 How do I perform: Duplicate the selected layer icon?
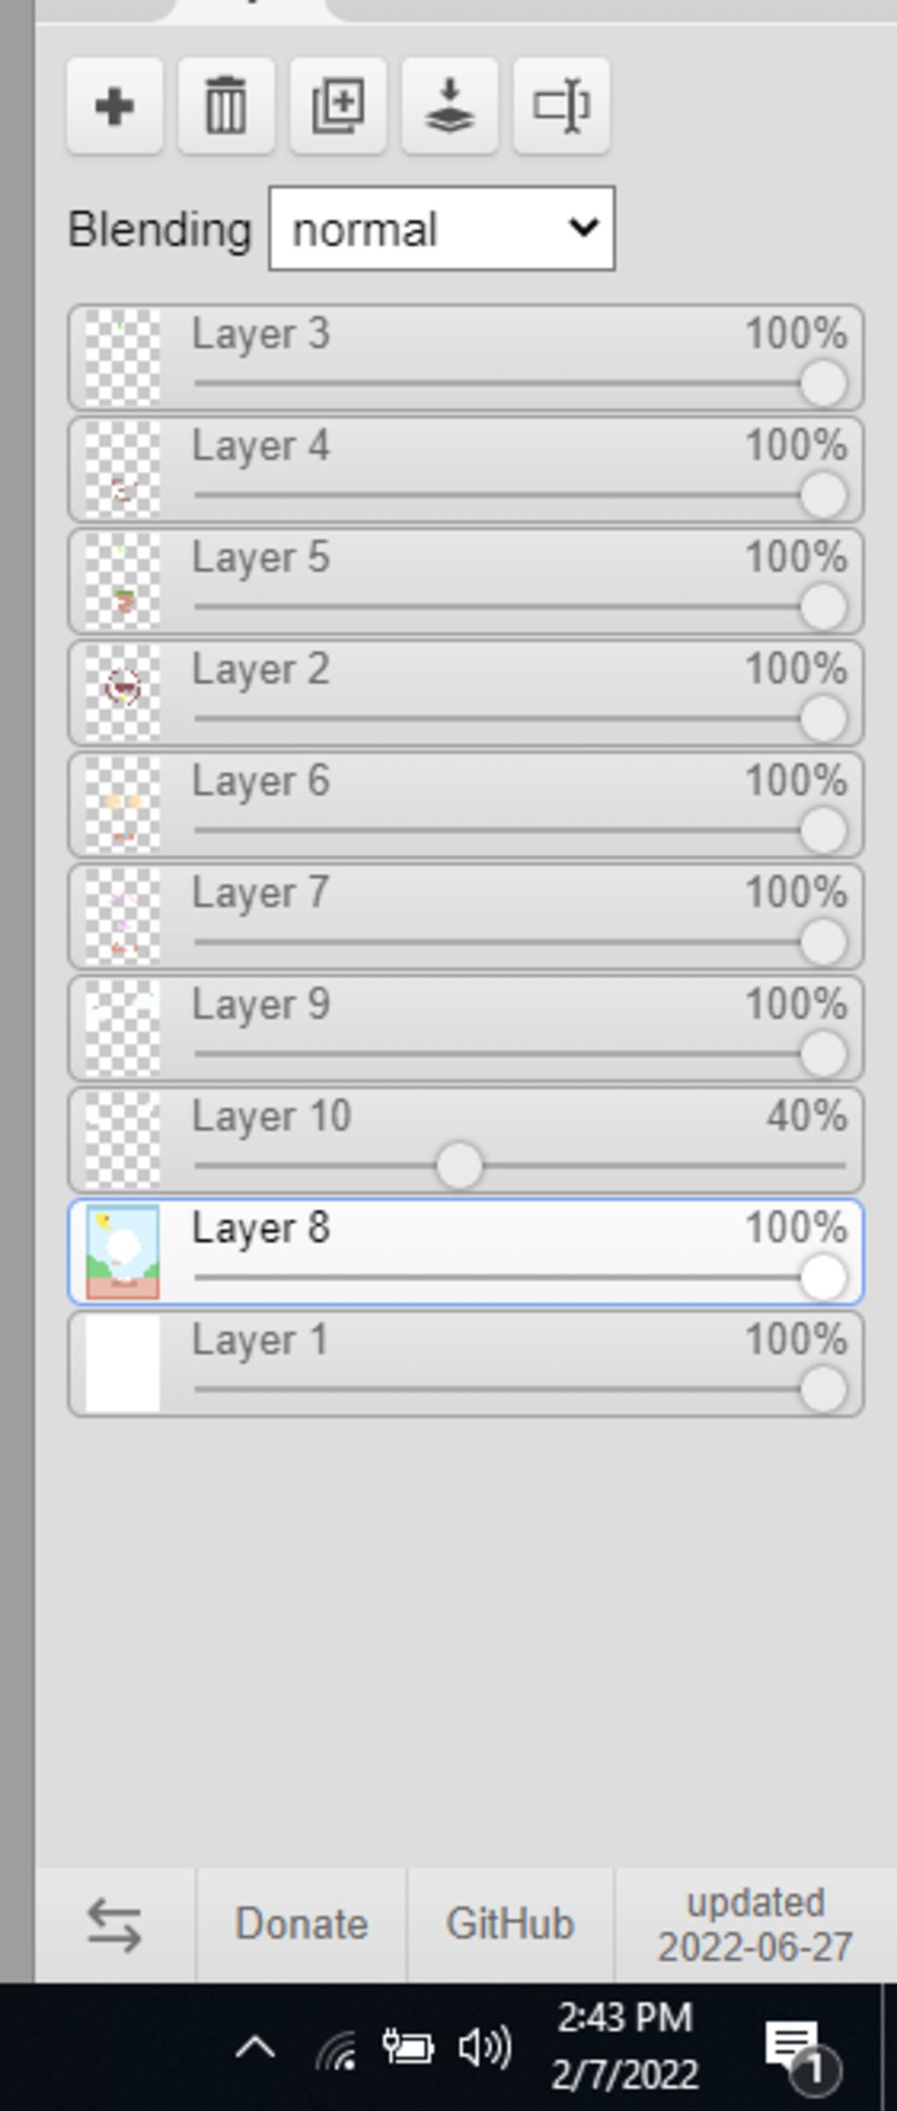click(338, 106)
